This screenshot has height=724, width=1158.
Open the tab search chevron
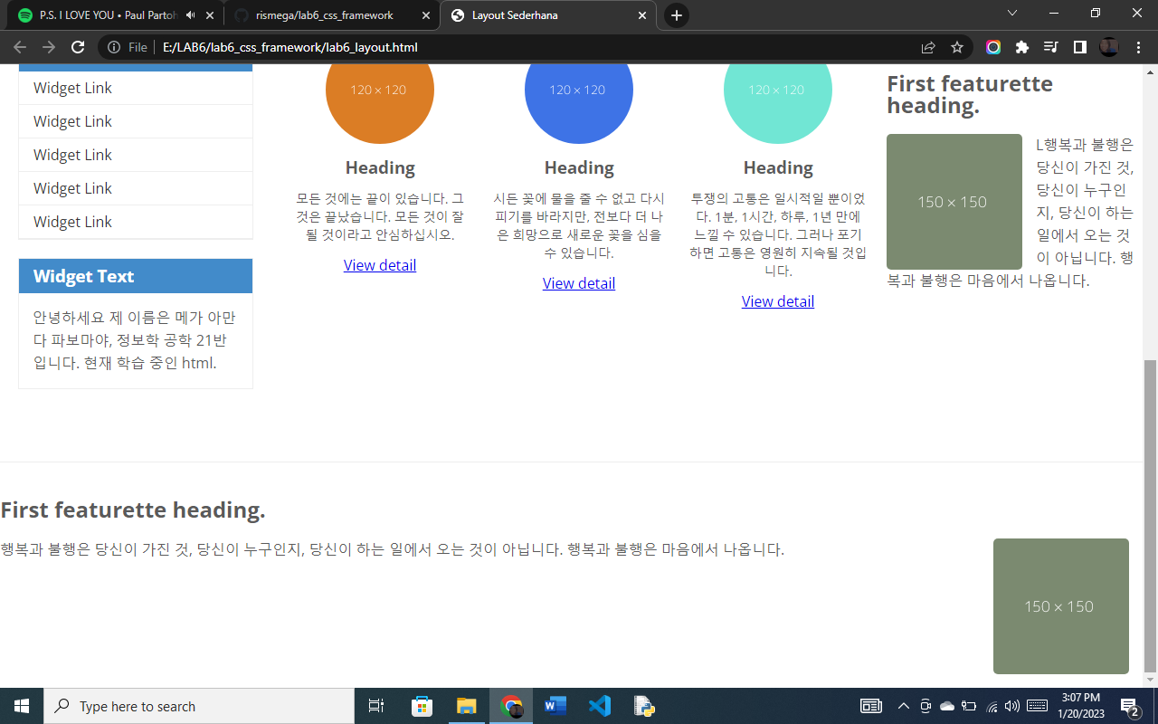[1011, 14]
